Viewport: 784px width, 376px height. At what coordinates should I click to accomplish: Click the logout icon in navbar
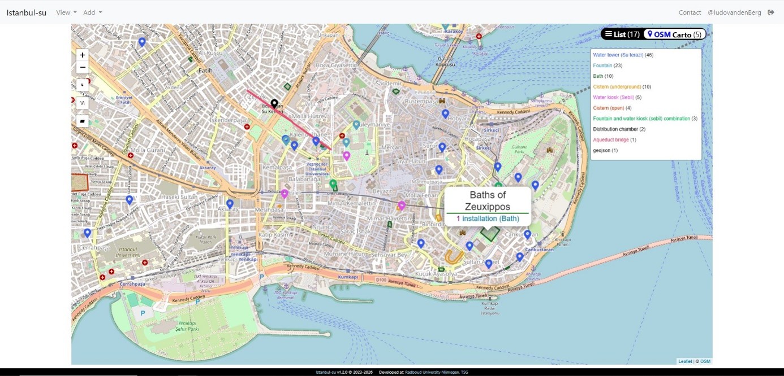pos(771,12)
